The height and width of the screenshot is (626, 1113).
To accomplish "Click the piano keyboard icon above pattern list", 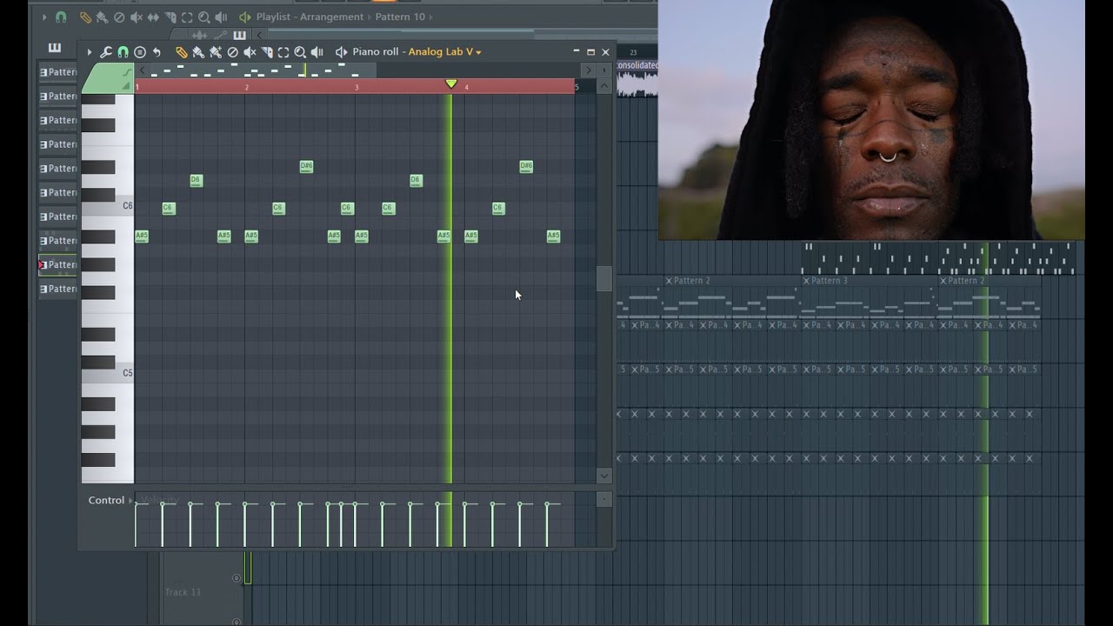I will pyautogui.click(x=54, y=47).
